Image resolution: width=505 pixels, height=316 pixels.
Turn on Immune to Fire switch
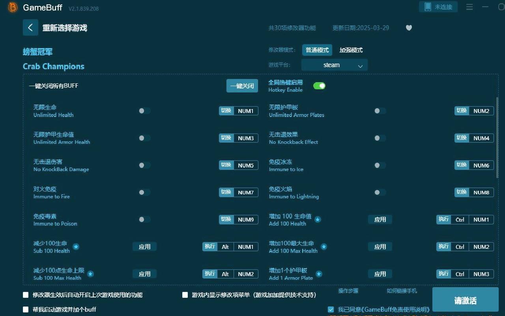144,192
